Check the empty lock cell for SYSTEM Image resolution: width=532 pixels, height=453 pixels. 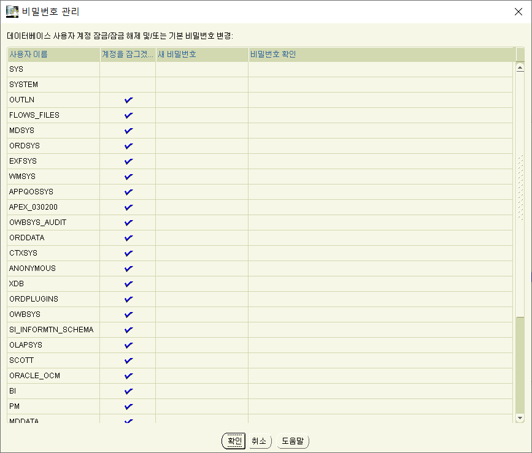point(128,85)
